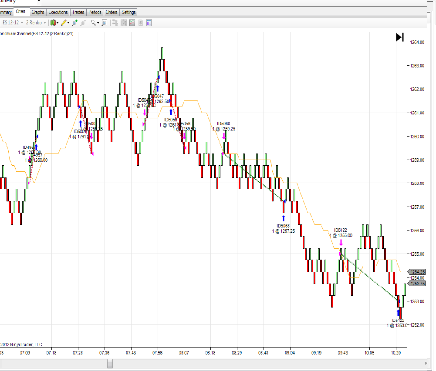Screen dimensions: 436x371
Task: Open the Executions tab
Action: [58, 12]
